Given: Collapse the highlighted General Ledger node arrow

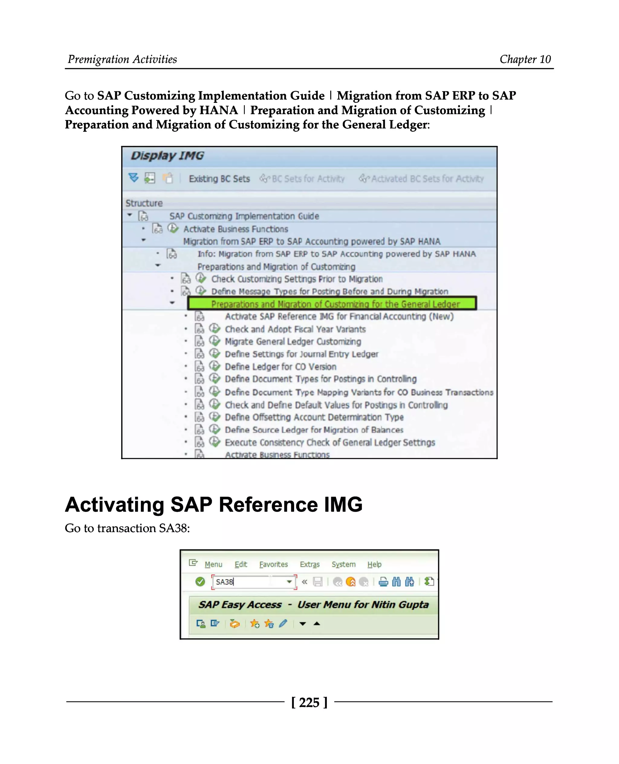Looking at the screenshot, I should (172, 303).
